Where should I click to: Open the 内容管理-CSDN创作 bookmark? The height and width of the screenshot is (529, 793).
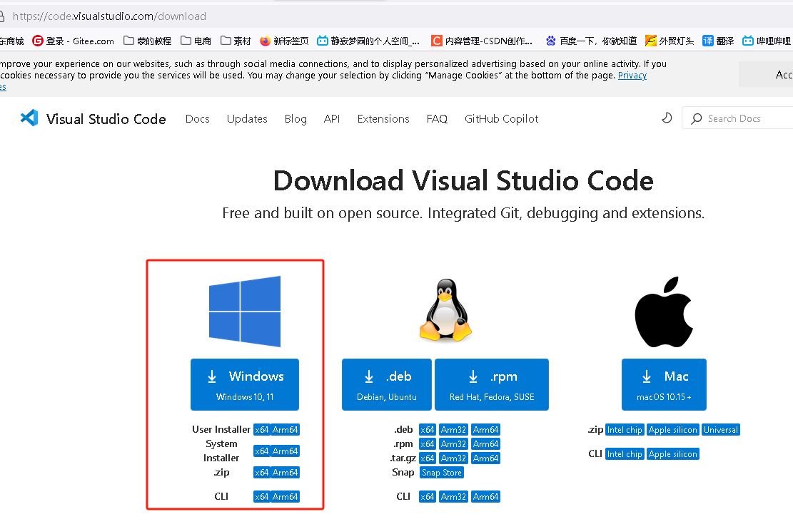click(x=482, y=41)
